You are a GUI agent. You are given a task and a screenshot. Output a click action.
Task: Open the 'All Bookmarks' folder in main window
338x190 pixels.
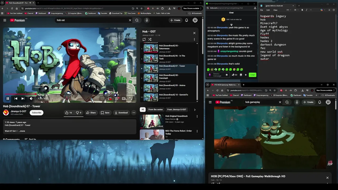(x=195, y=13)
